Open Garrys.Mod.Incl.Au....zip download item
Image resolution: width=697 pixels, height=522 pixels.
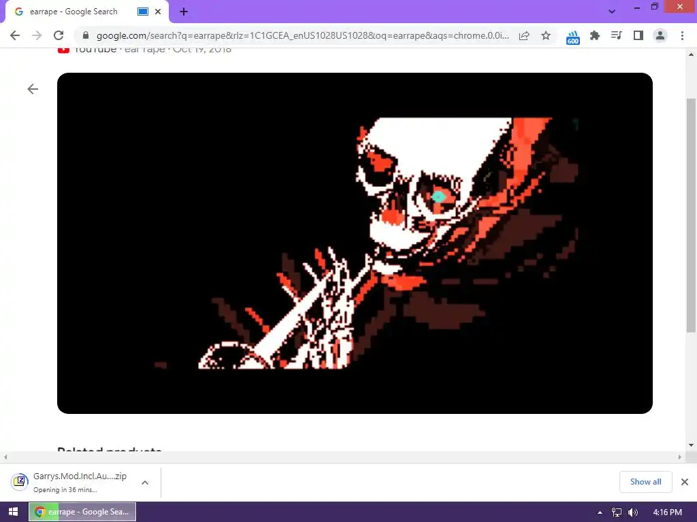tap(80, 482)
